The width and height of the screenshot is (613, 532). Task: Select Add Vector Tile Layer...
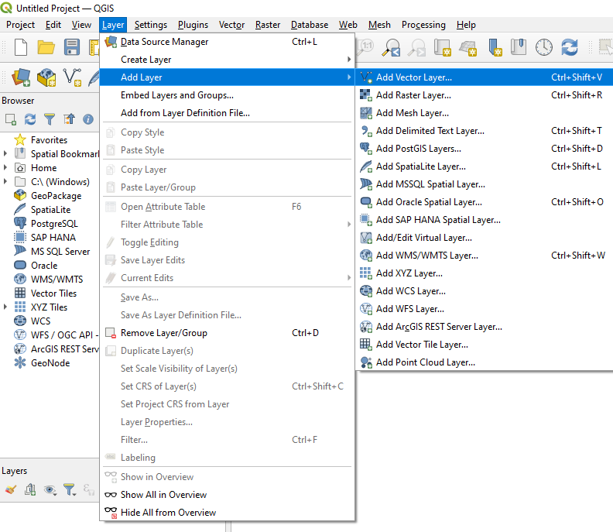(484, 345)
